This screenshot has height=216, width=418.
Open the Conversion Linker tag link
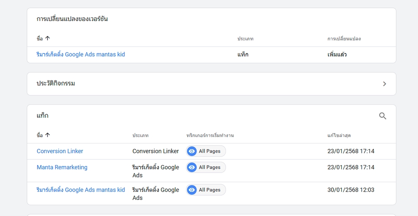(60, 151)
